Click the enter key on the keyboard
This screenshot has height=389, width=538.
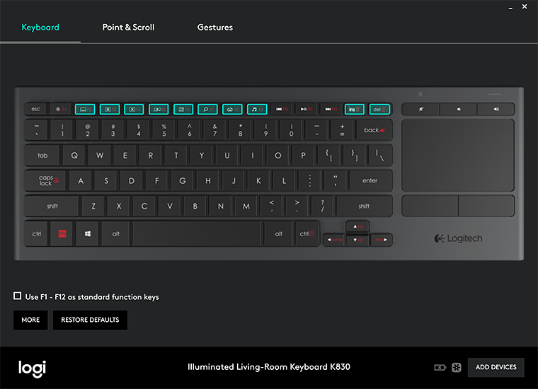(x=370, y=180)
